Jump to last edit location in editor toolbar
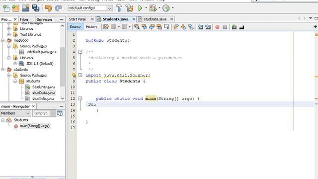The width and height of the screenshot is (318, 179). pos(106,27)
